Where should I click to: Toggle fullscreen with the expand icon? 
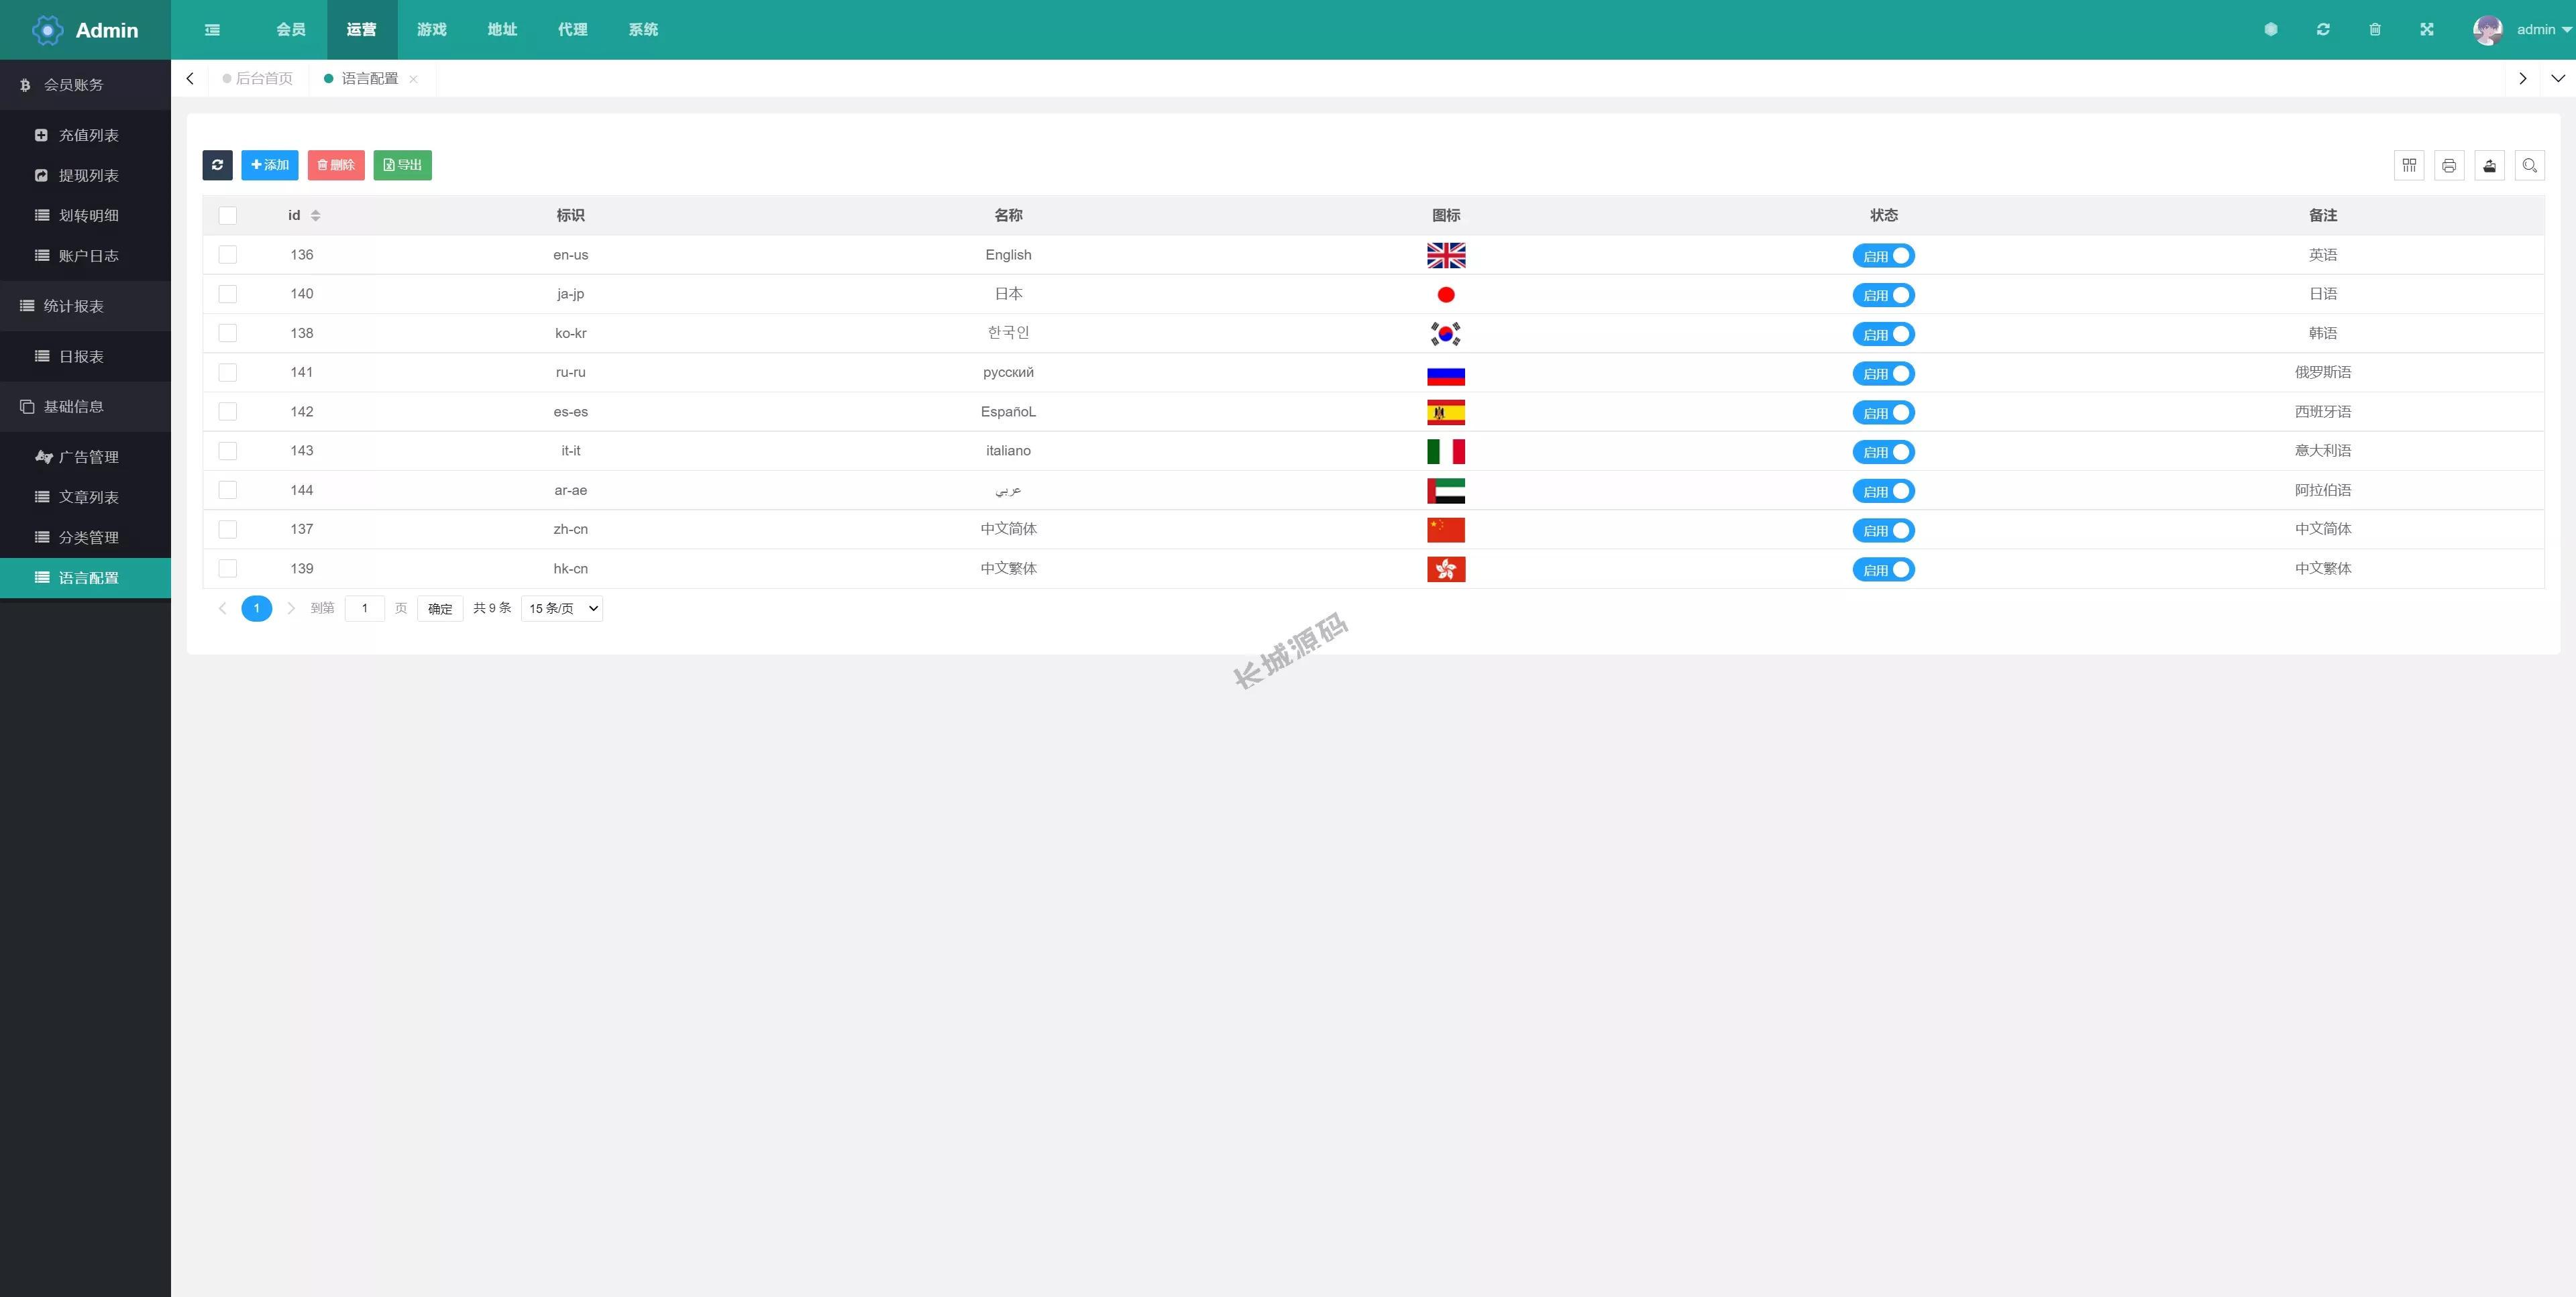tap(2427, 30)
